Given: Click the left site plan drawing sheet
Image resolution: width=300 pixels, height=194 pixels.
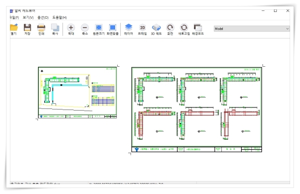Looking at the screenshot, I should pos(77,92).
